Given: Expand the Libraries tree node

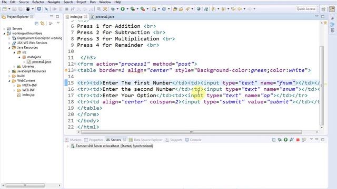Looking at the screenshot, I should pos(14,67).
